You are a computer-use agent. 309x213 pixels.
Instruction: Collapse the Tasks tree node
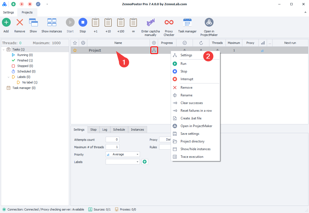4,50
